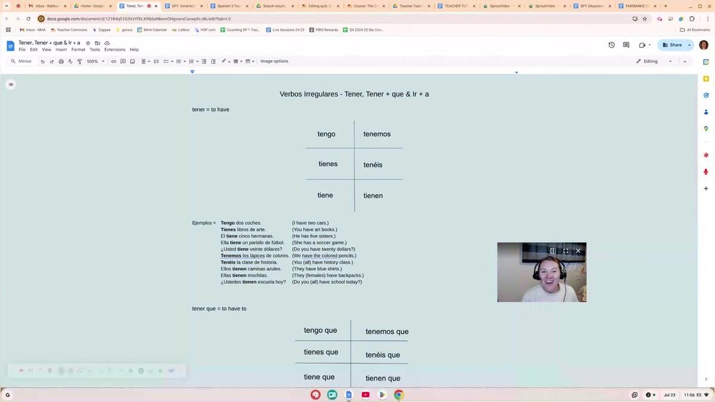Reload the page in Chrome
The image size is (715, 402).
pos(28,18)
